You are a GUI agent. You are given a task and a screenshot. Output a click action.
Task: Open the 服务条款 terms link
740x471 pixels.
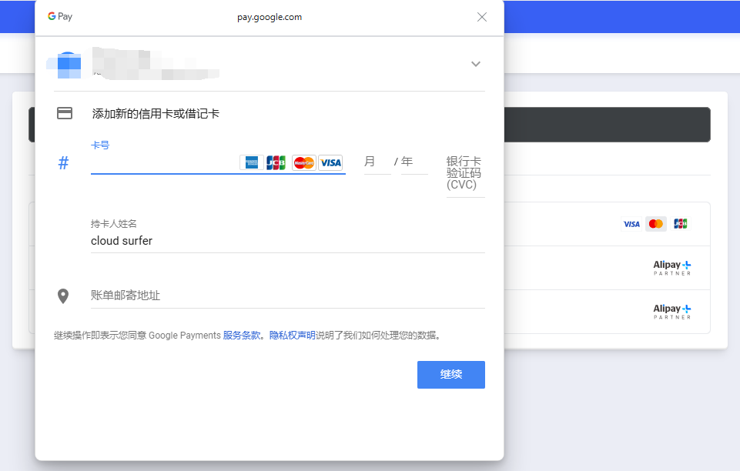coord(242,336)
